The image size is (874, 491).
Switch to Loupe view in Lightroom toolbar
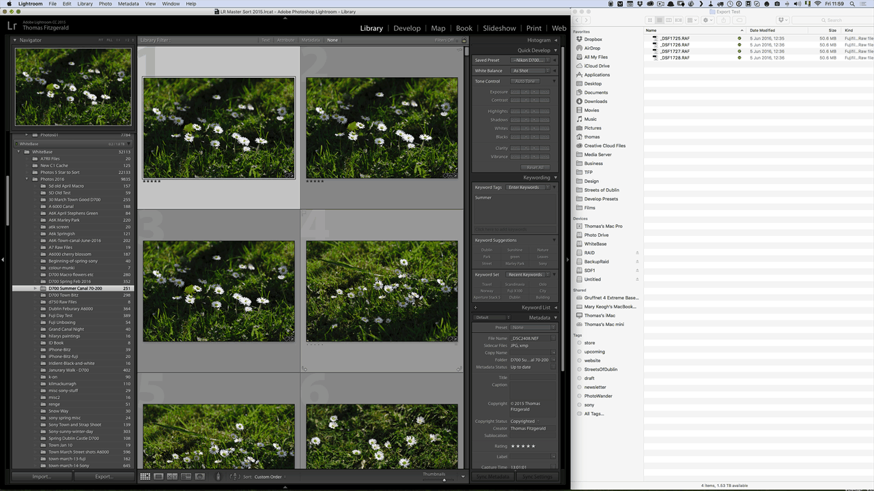(158, 477)
